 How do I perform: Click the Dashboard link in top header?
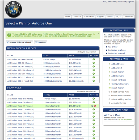(122, 2)
